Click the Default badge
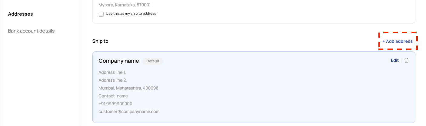 (153, 61)
